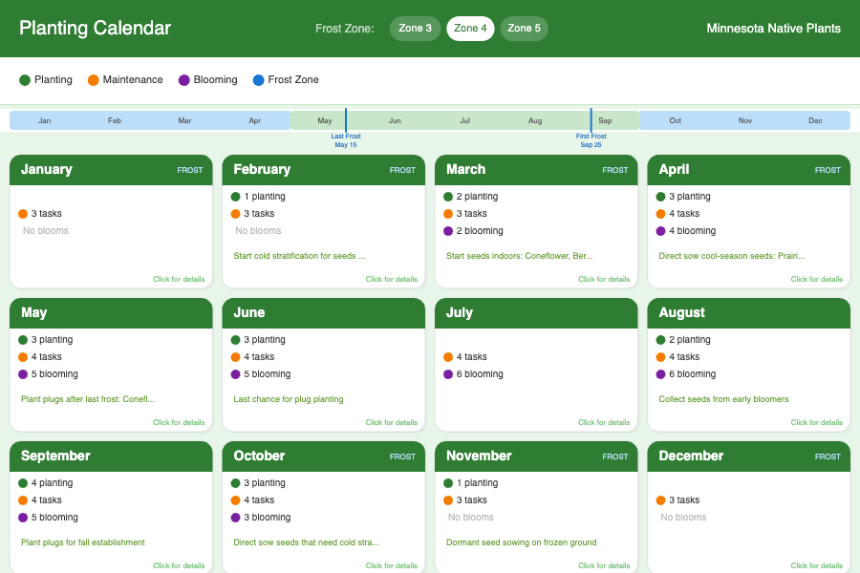Viewport: 860px width, 573px height.
Task: Open the July card header
Action: pos(536,313)
